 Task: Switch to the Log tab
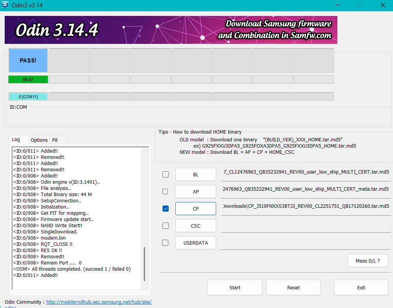16,139
